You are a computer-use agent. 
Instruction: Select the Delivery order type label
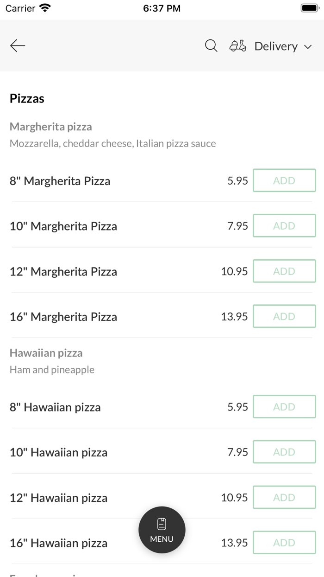pos(276,46)
